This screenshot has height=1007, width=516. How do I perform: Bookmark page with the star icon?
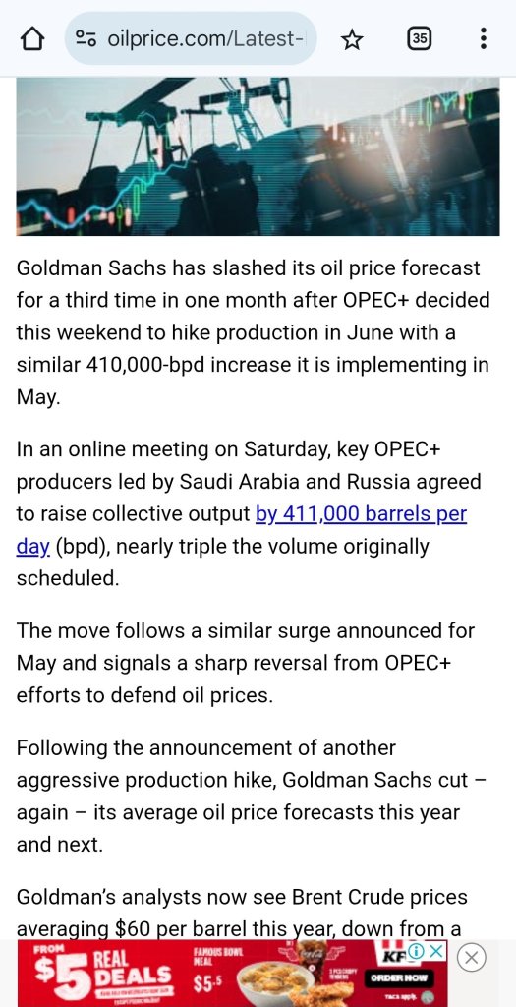(352, 39)
